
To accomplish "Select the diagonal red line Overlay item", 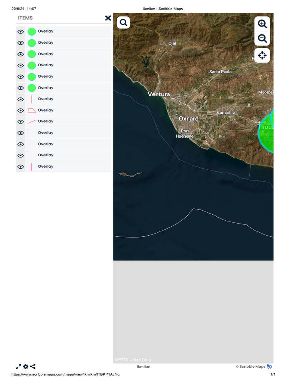I will [x=46, y=121].
